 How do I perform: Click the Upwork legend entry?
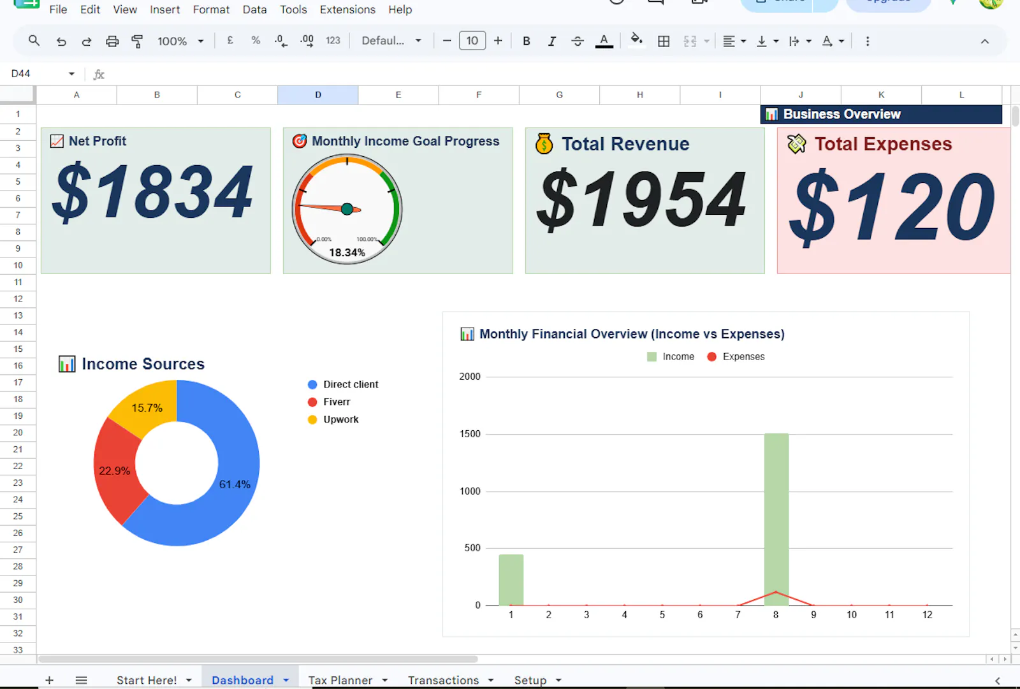333,419
